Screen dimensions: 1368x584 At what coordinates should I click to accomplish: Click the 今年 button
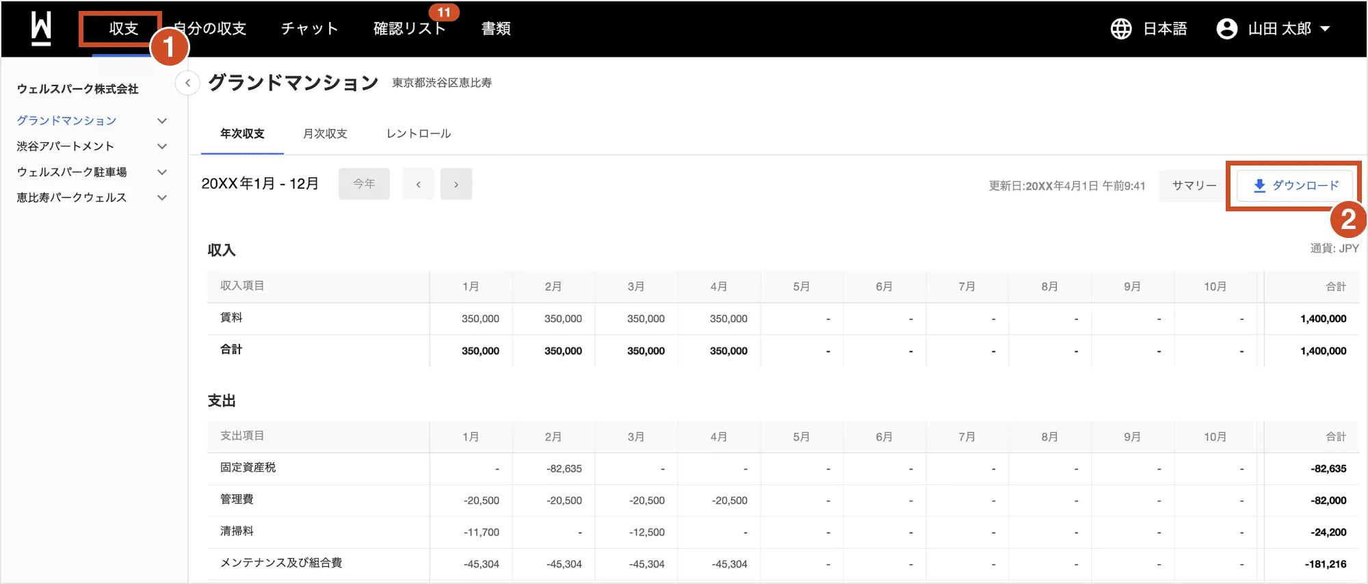(364, 184)
